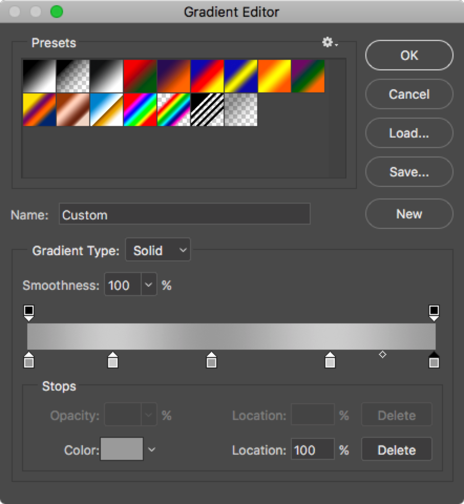Click into the Name field with Custom
464x504 pixels.
pos(184,214)
